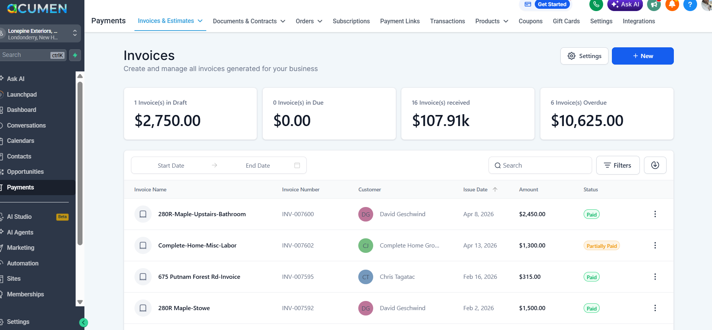Viewport: 712px width, 330px height.
Task: Go to Marketing in the sidebar
Action: pyautogui.click(x=21, y=248)
